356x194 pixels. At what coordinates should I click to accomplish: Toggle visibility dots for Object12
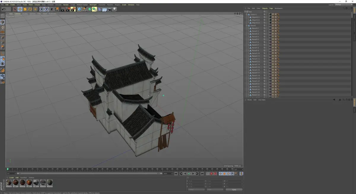pyautogui.click(x=266, y=14)
